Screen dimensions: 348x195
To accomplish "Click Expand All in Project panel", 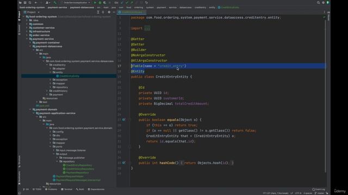I will 98,12.
